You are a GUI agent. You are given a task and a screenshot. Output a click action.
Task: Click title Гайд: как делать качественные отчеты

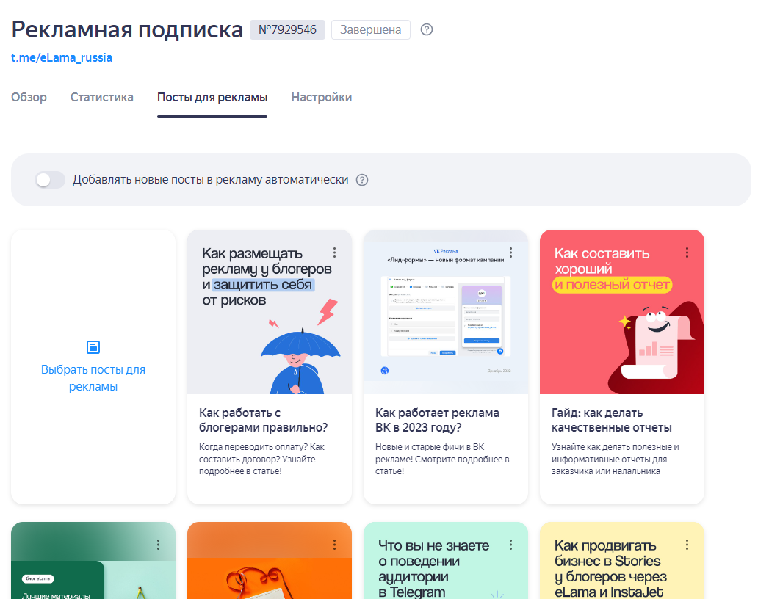click(612, 421)
